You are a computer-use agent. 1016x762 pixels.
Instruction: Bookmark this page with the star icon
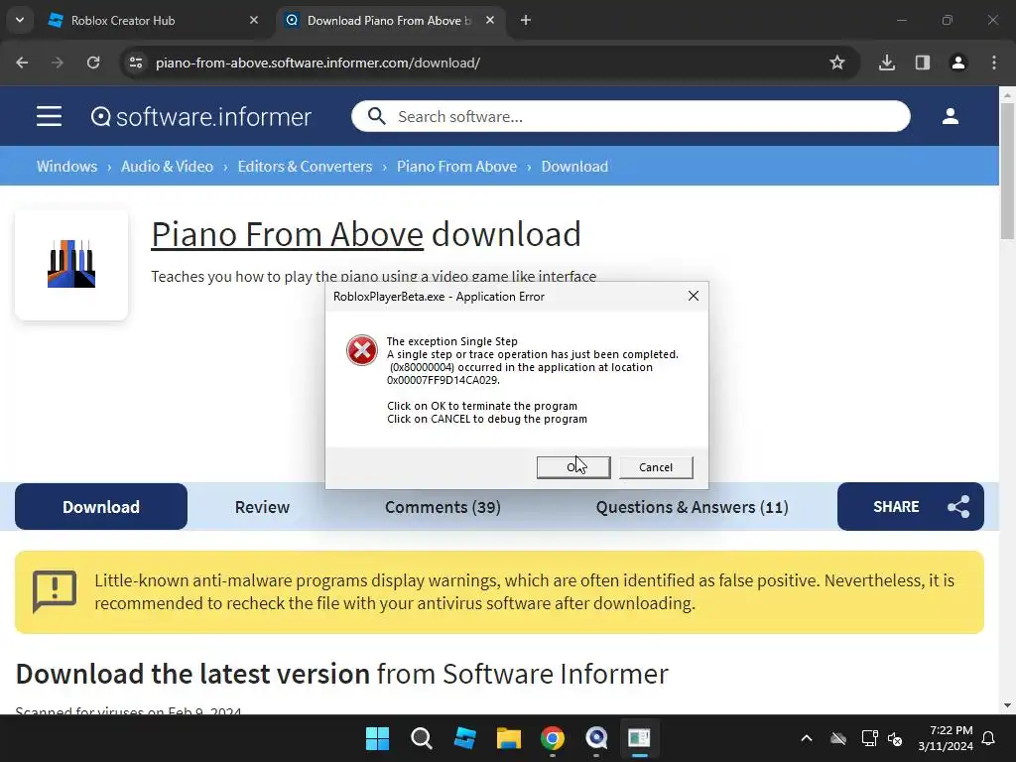pyautogui.click(x=837, y=63)
